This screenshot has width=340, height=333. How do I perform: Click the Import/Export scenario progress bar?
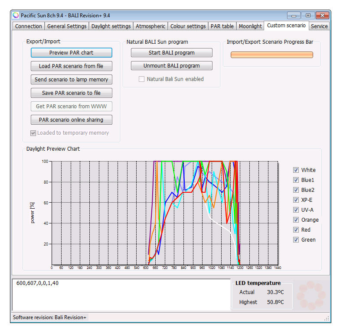point(271,55)
